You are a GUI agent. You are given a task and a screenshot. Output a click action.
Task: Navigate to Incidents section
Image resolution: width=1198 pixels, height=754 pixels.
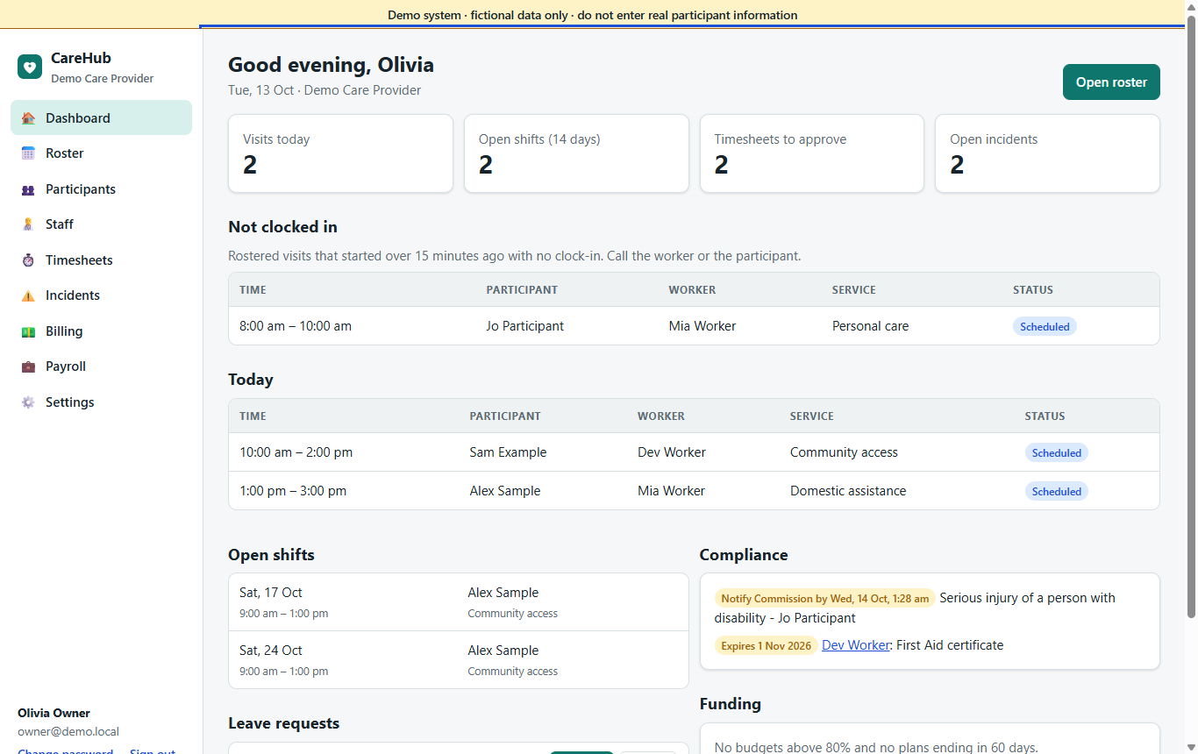pos(101,295)
